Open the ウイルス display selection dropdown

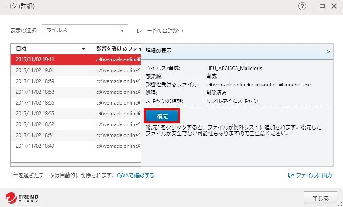(x=85, y=30)
